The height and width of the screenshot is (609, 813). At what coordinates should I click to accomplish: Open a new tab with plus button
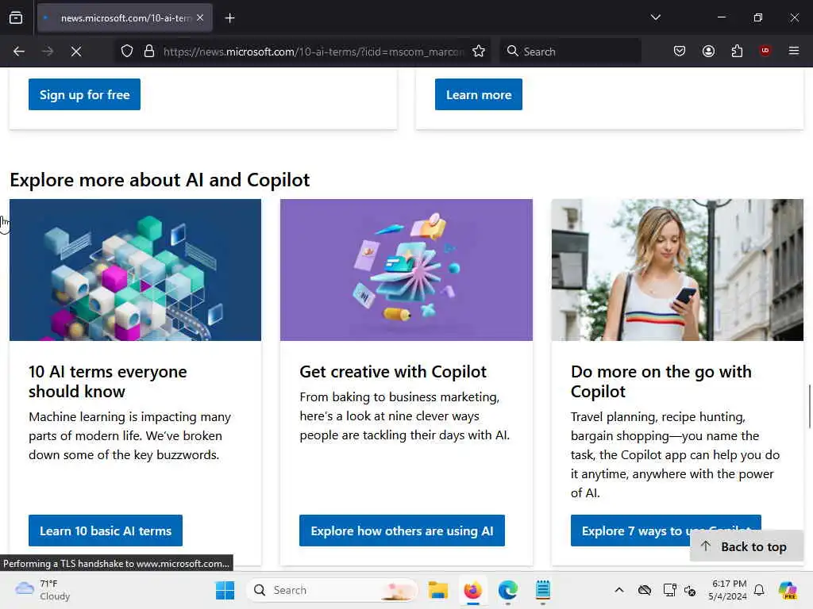pyautogui.click(x=229, y=18)
